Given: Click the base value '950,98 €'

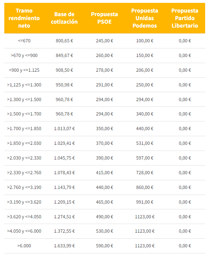Looking at the screenshot, I should pos(64,85).
